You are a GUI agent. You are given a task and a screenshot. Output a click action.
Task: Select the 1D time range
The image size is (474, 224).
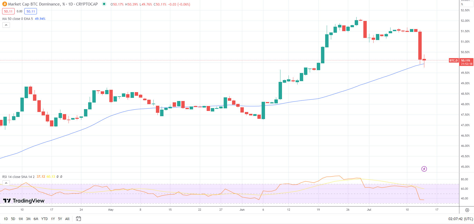pos(6,219)
